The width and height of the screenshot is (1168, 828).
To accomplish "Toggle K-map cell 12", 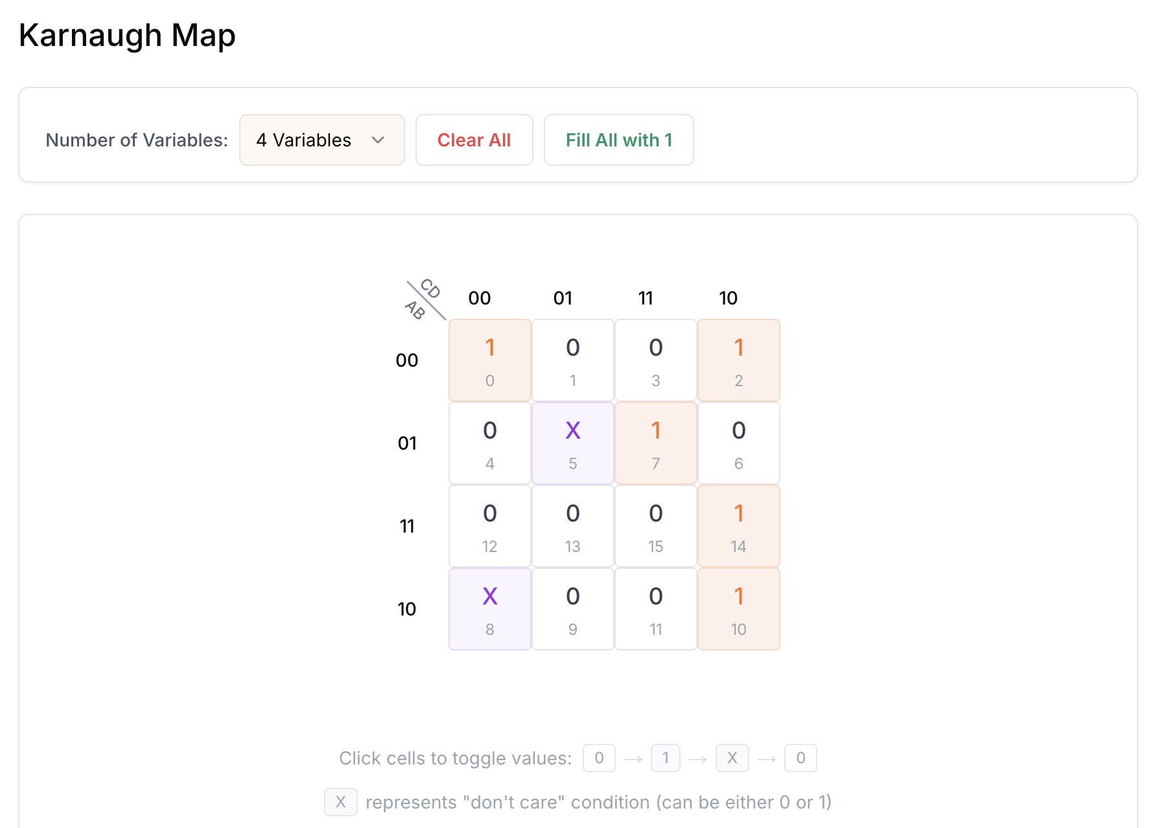I will (x=489, y=526).
